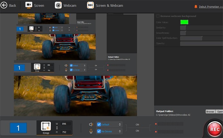Click the crop height field showing 752
The width and height of the screenshot is (223, 138).
click(x=65, y=132)
